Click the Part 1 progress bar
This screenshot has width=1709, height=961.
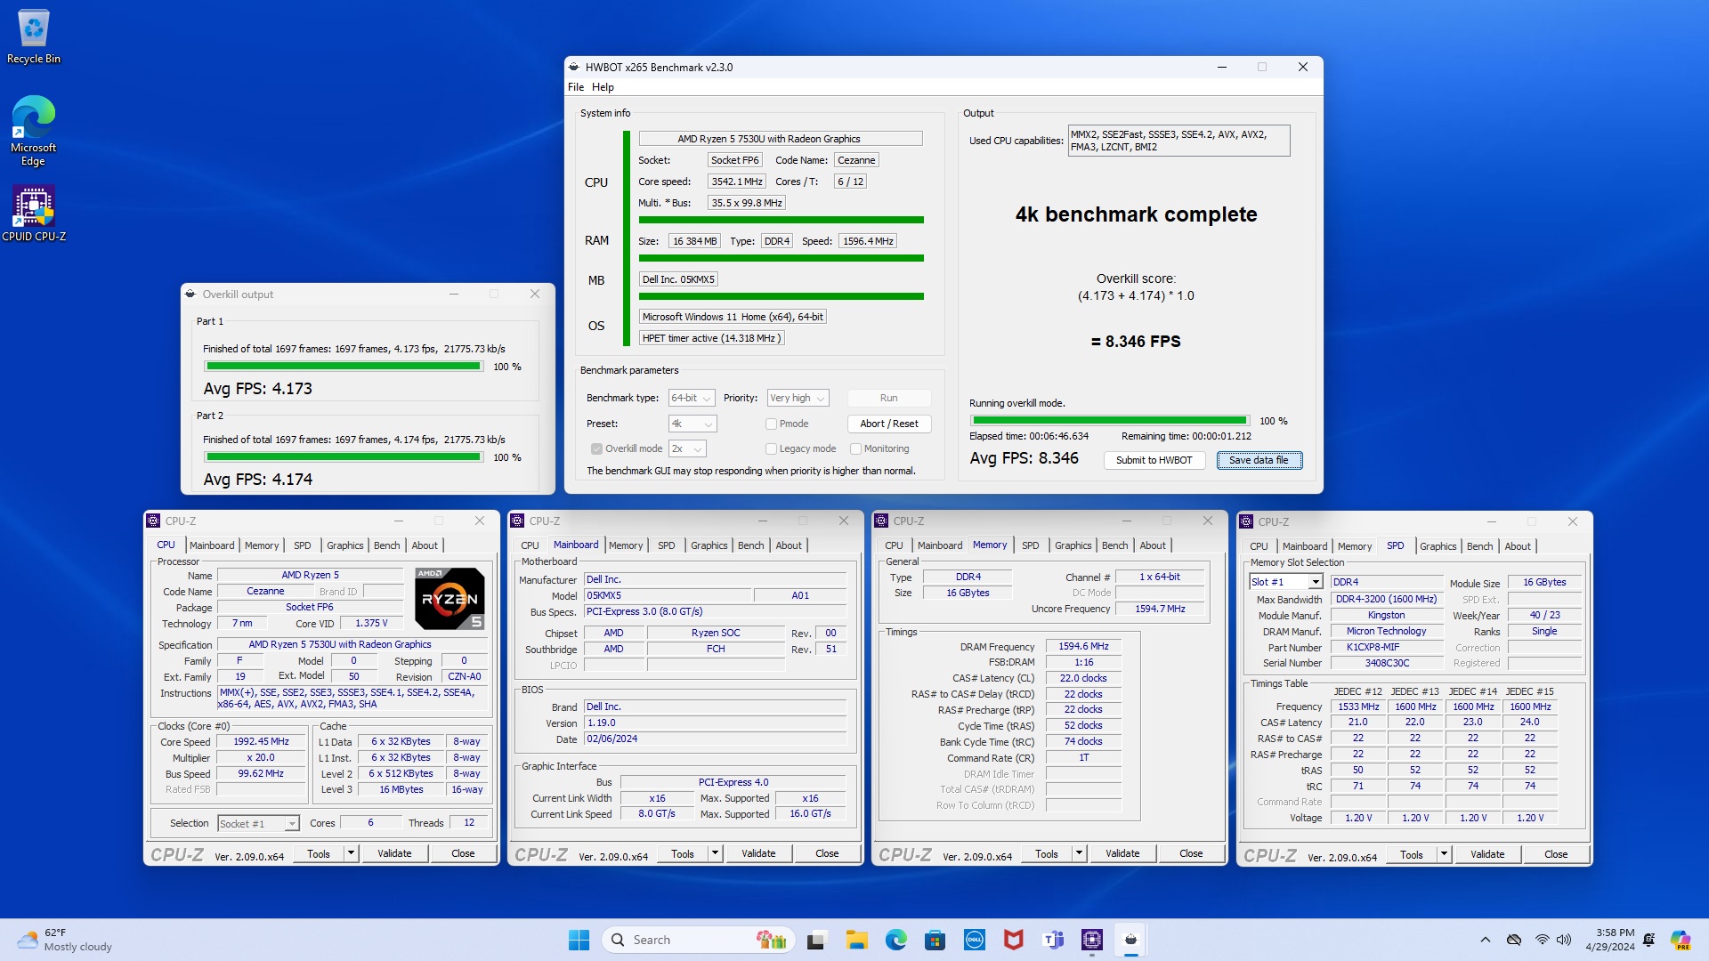point(344,366)
